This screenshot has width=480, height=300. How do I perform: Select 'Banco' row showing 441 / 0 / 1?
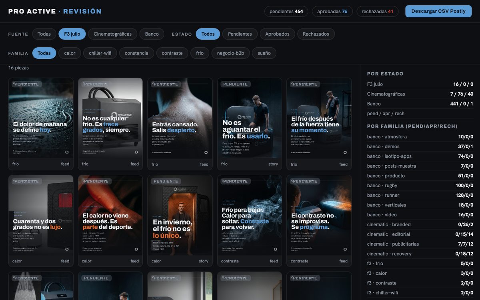pyautogui.click(x=420, y=104)
